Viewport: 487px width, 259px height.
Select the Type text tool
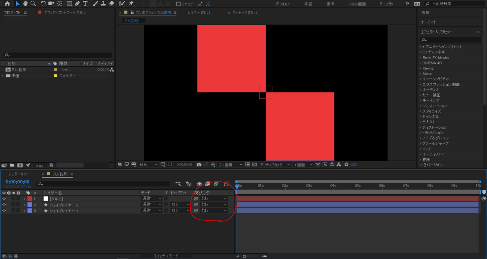(x=85, y=4)
